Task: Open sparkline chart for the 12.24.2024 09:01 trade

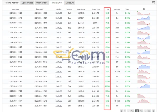Action: point(144,67)
